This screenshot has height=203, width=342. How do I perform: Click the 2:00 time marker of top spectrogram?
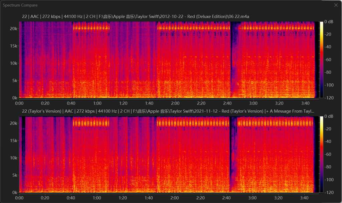click(x=175, y=103)
